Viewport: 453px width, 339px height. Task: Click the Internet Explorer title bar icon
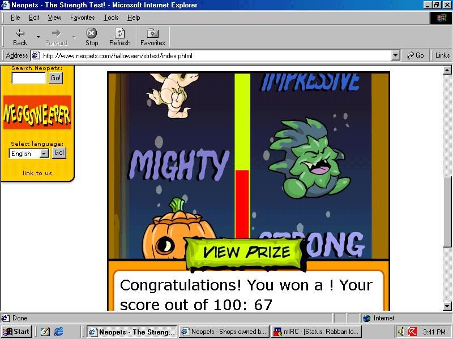pyautogui.click(x=6, y=5)
